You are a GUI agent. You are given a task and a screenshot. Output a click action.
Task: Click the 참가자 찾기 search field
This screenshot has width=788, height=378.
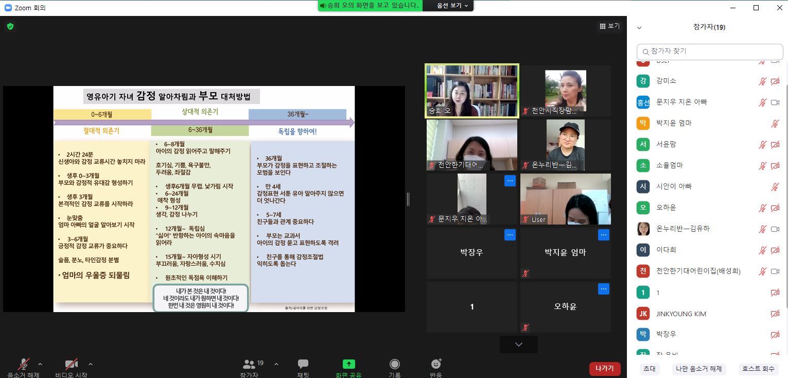click(709, 51)
